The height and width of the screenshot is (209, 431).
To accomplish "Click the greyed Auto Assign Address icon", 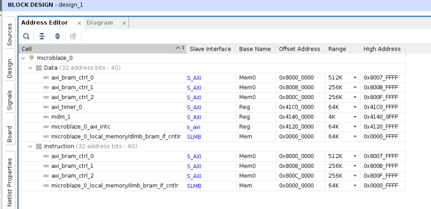I will [73, 36].
